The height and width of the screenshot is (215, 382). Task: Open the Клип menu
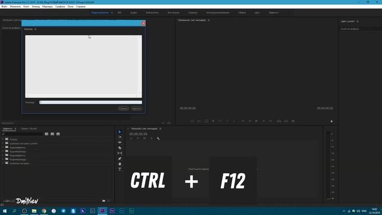(x=26, y=7)
